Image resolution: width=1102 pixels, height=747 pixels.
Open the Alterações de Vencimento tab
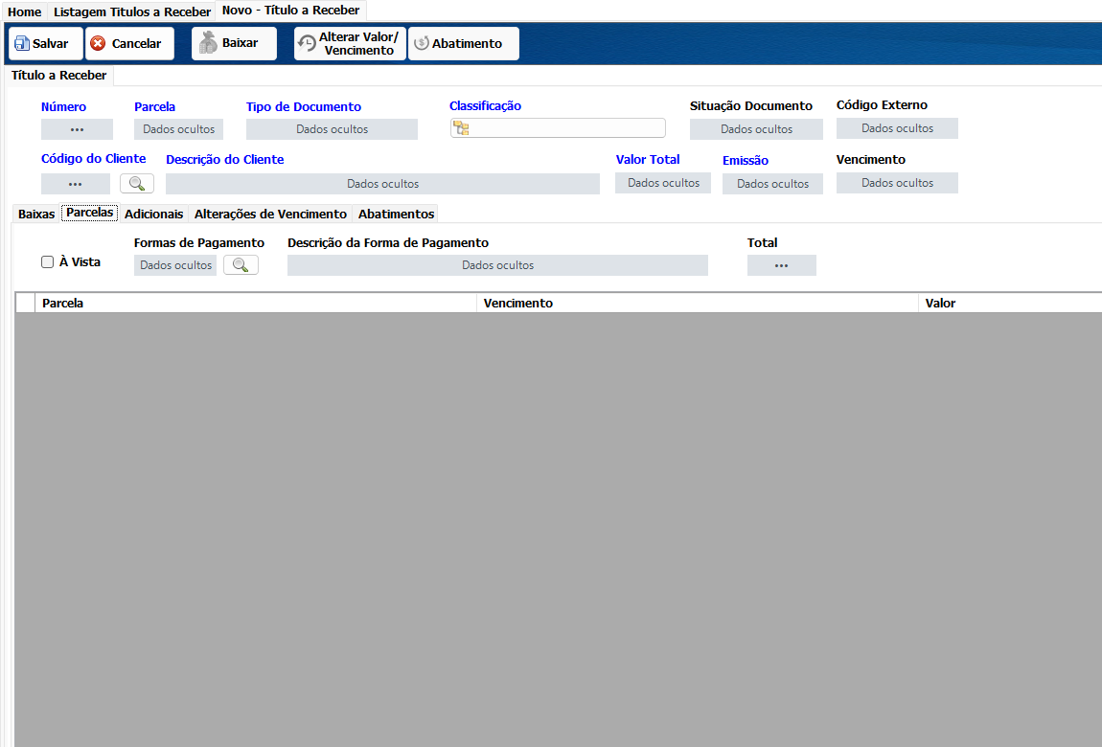pyautogui.click(x=270, y=215)
